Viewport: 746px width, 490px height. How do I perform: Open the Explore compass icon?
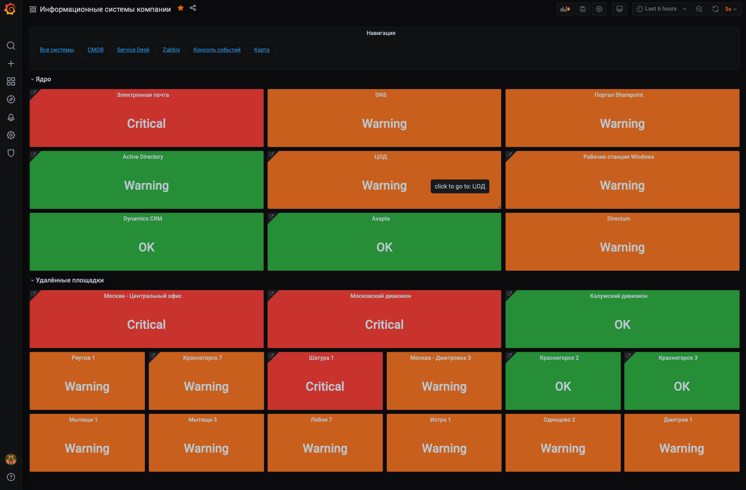click(11, 99)
